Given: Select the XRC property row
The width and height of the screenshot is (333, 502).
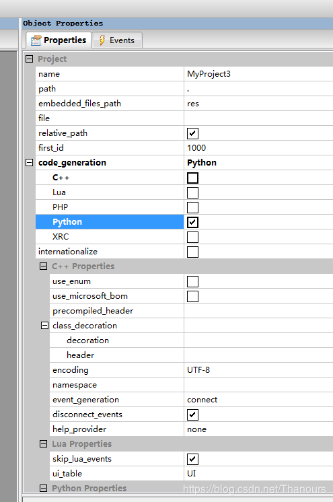Looking at the screenshot, I should point(110,237).
